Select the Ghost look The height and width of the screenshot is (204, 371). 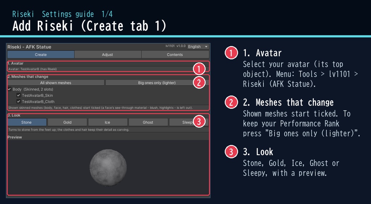point(148,122)
